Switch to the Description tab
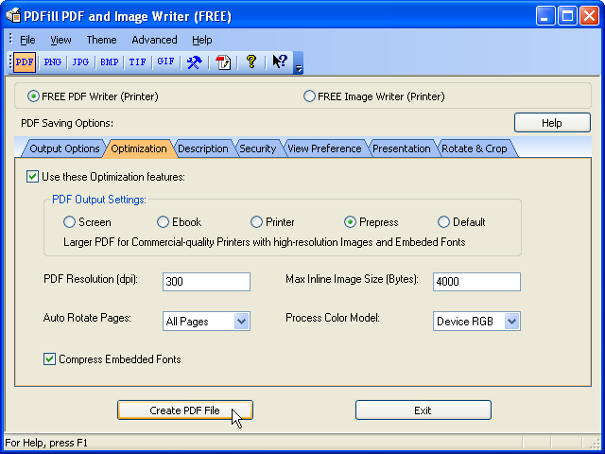Image resolution: width=605 pixels, height=454 pixels. coord(203,149)
